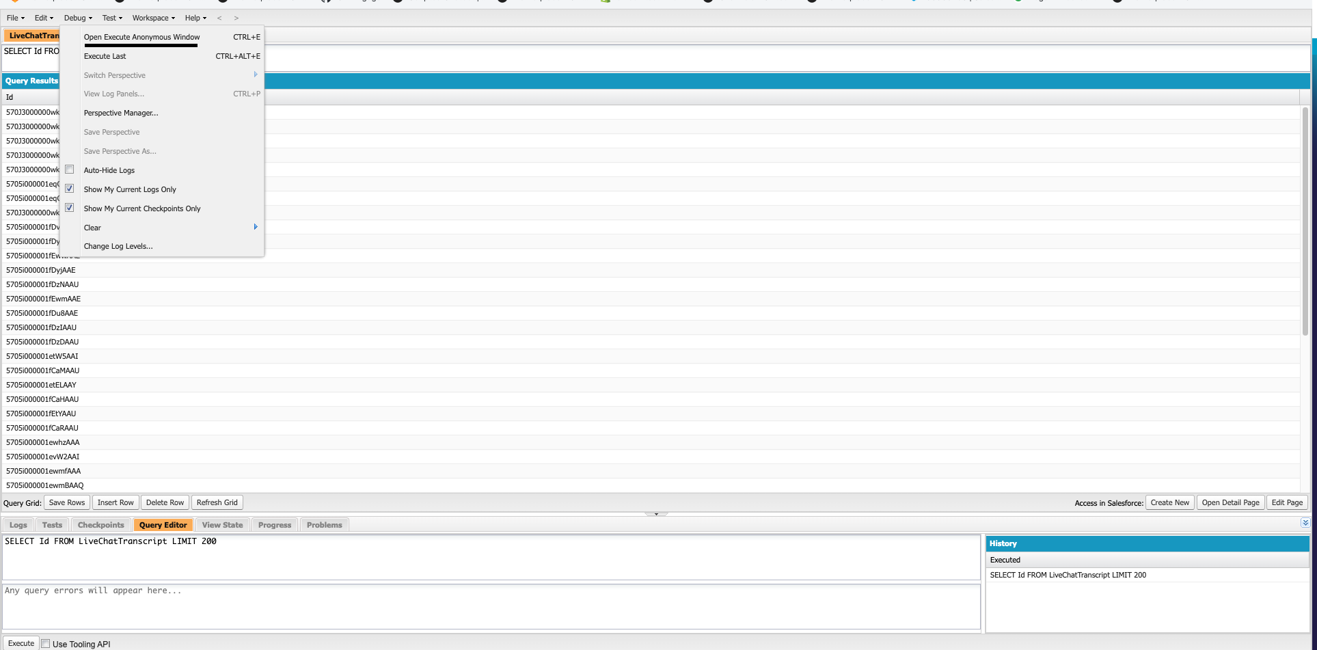Run the query with Execute button
This screenshot has height=650, width=1317.
tap(21, 643)
